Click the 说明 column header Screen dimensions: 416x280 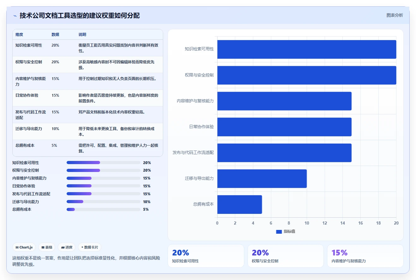tap(82, 34)
